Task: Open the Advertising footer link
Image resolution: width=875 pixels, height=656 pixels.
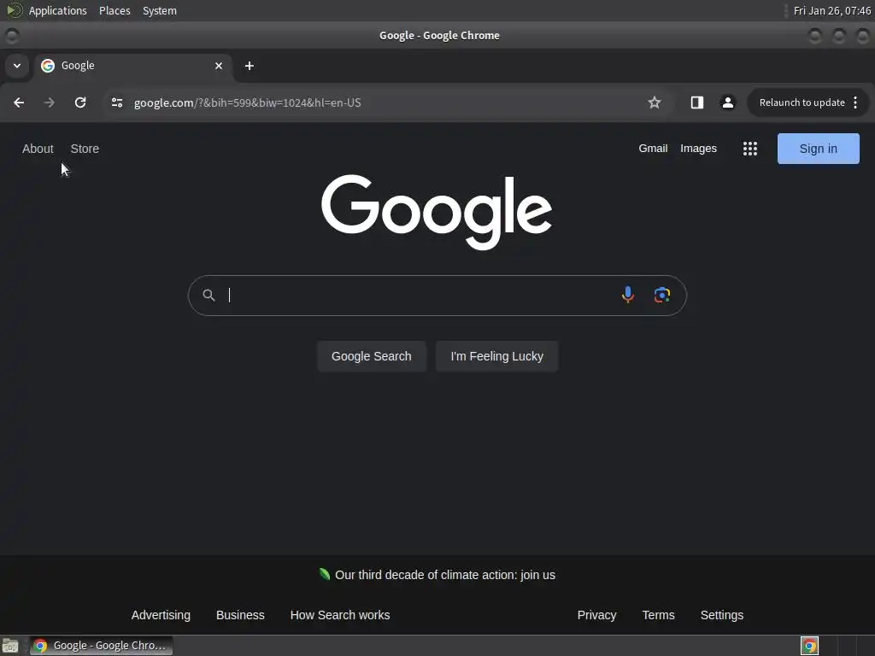Action: pyautogui.click(x=161, y=615)
